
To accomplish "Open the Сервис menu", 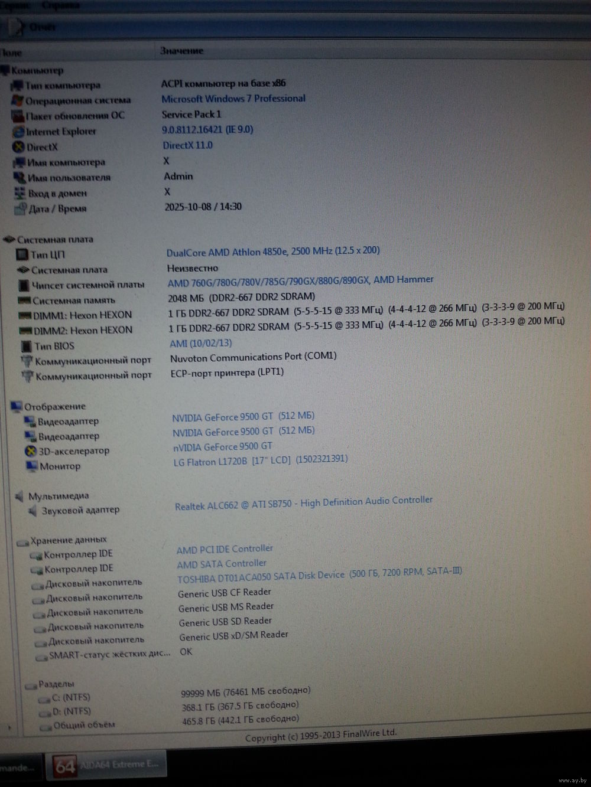I will pyautogui.click(x=18, y=5).
